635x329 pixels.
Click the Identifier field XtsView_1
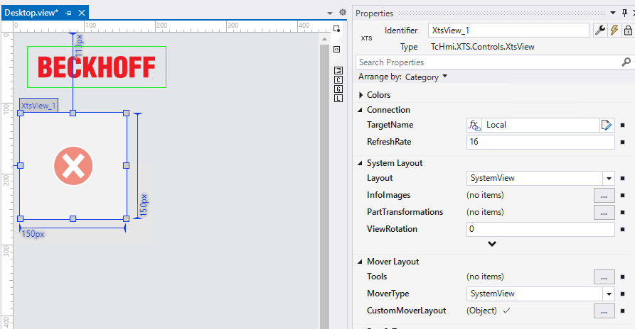pos(508,30)
